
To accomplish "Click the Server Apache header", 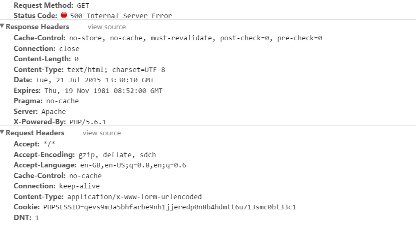I will [40, 112].
